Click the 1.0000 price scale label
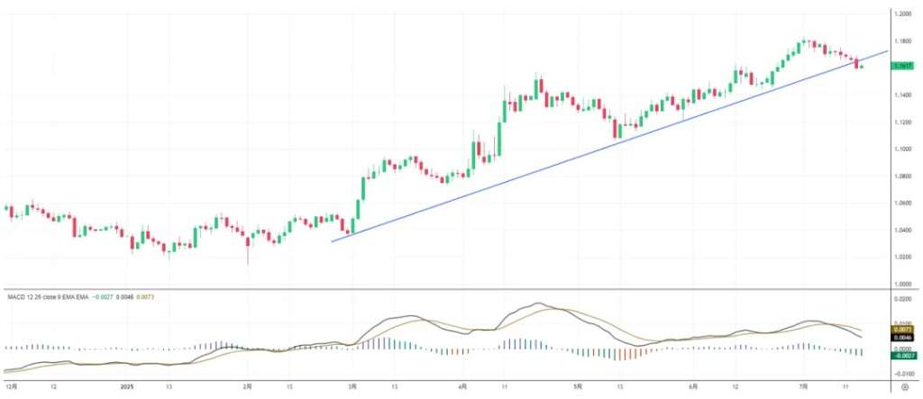Viewport: 923px width, 399px height. click(903, 285)
